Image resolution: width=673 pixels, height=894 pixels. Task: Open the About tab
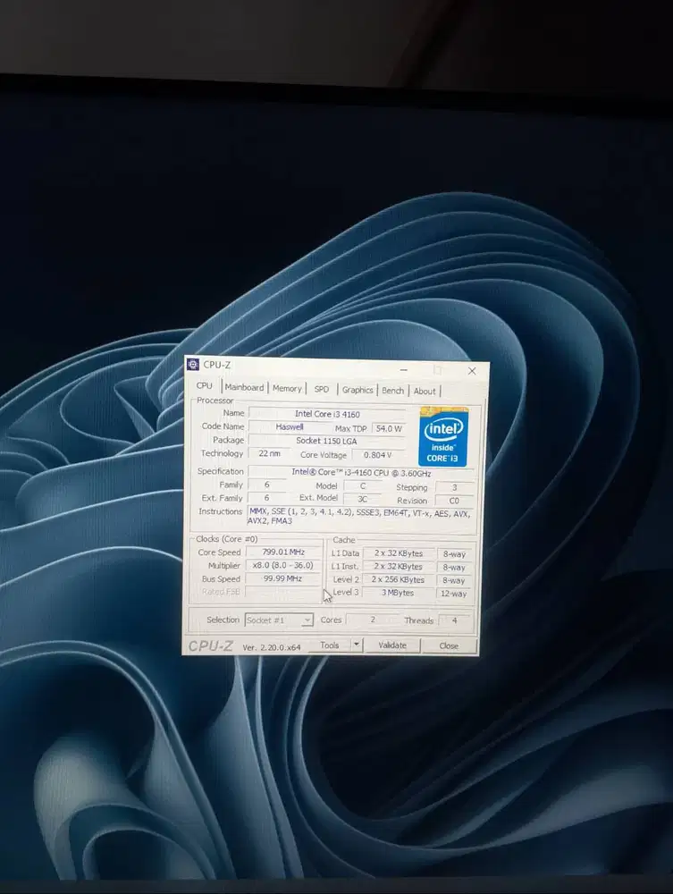point(424,392)
